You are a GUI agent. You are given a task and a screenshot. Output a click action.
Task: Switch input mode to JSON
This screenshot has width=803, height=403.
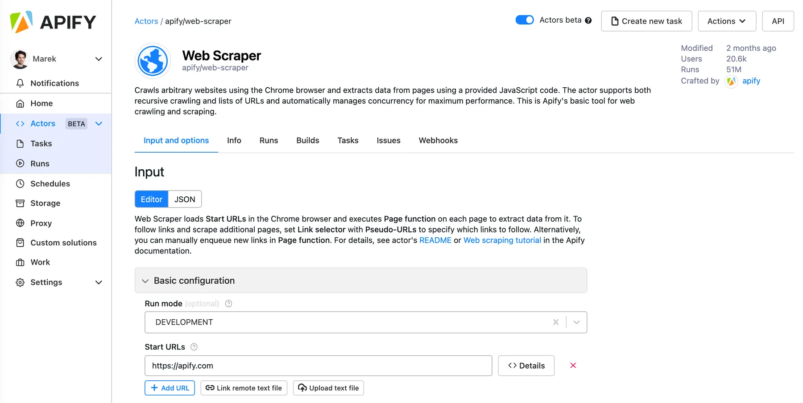click(x=185, y=199)
